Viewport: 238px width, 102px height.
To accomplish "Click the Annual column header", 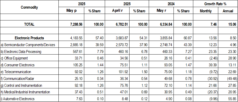I will pyautogui.click(x=228, y=11).
